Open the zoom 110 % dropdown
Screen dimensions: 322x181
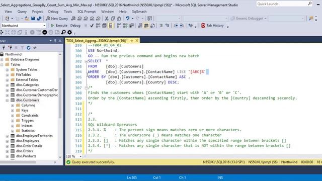80,156
